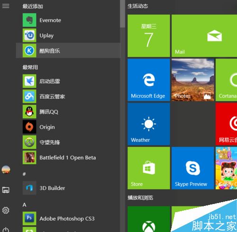The image size is (237, 232).
Task: Open 百度云管家 app
Action: click(68, 96)
